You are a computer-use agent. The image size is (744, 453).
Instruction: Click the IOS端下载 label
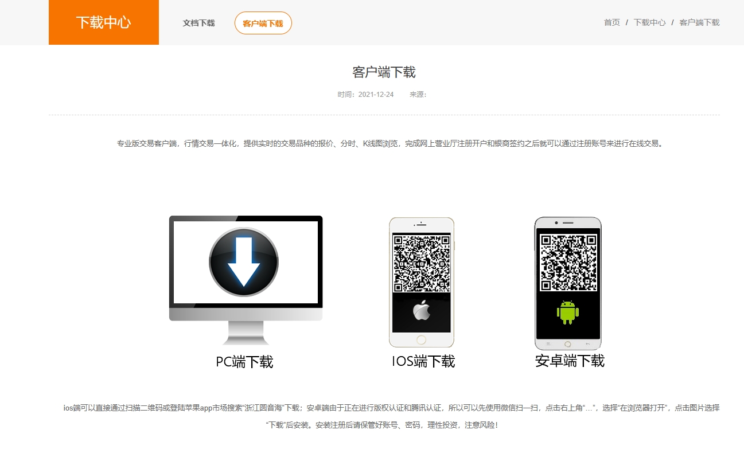pyautogui.click(x=423, y=361)
